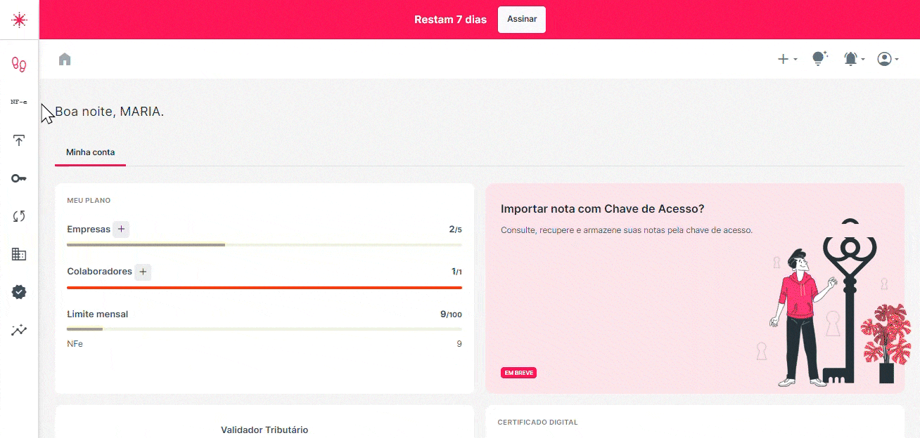Select the Minha conta tab
The width and height of the screenshot is (920, 438).
90,152
